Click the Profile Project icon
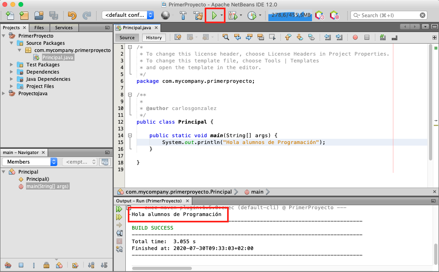The width and height of the screenshot is (439, 272). [252, 15]
